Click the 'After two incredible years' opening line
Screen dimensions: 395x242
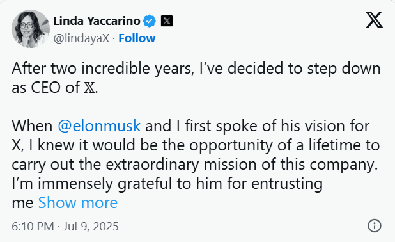click(x=103, y=69)
